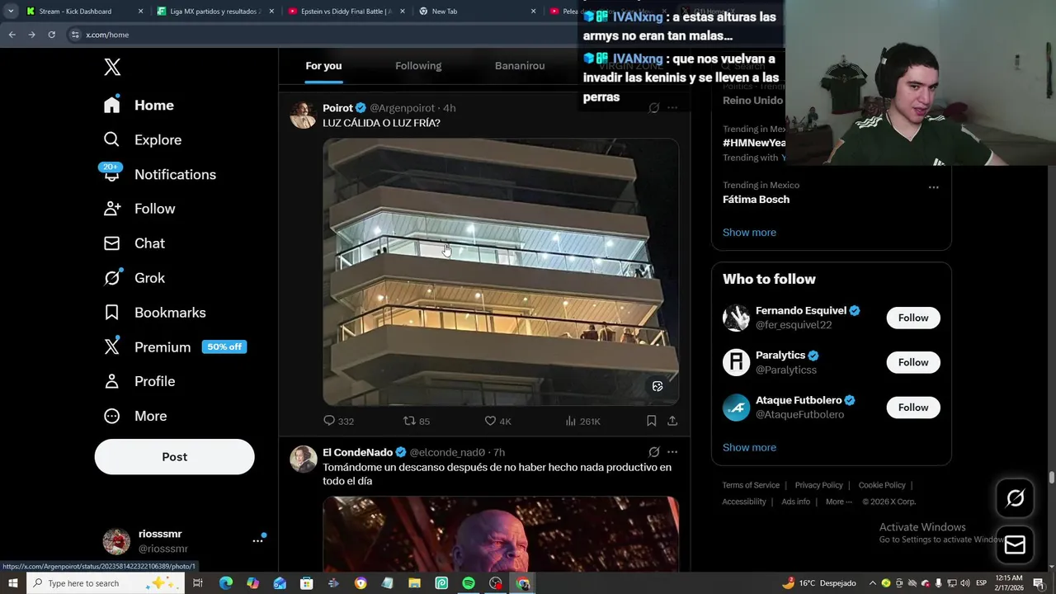Open the Follow sidebar item
The width and height of the screenshot is (1056, 594).
(139, 209)
